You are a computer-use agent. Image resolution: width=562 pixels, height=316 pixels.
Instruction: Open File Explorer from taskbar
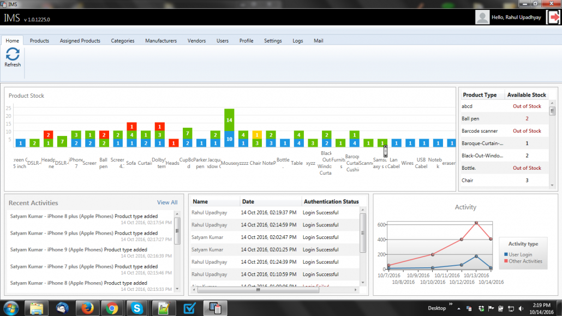[36, 308]
